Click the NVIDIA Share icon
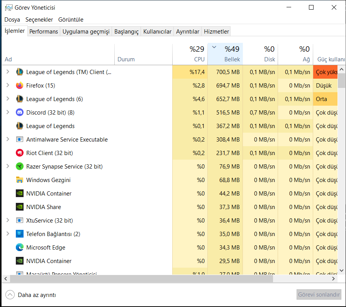This screenshot has width=346, height=307. coord(20,207)
